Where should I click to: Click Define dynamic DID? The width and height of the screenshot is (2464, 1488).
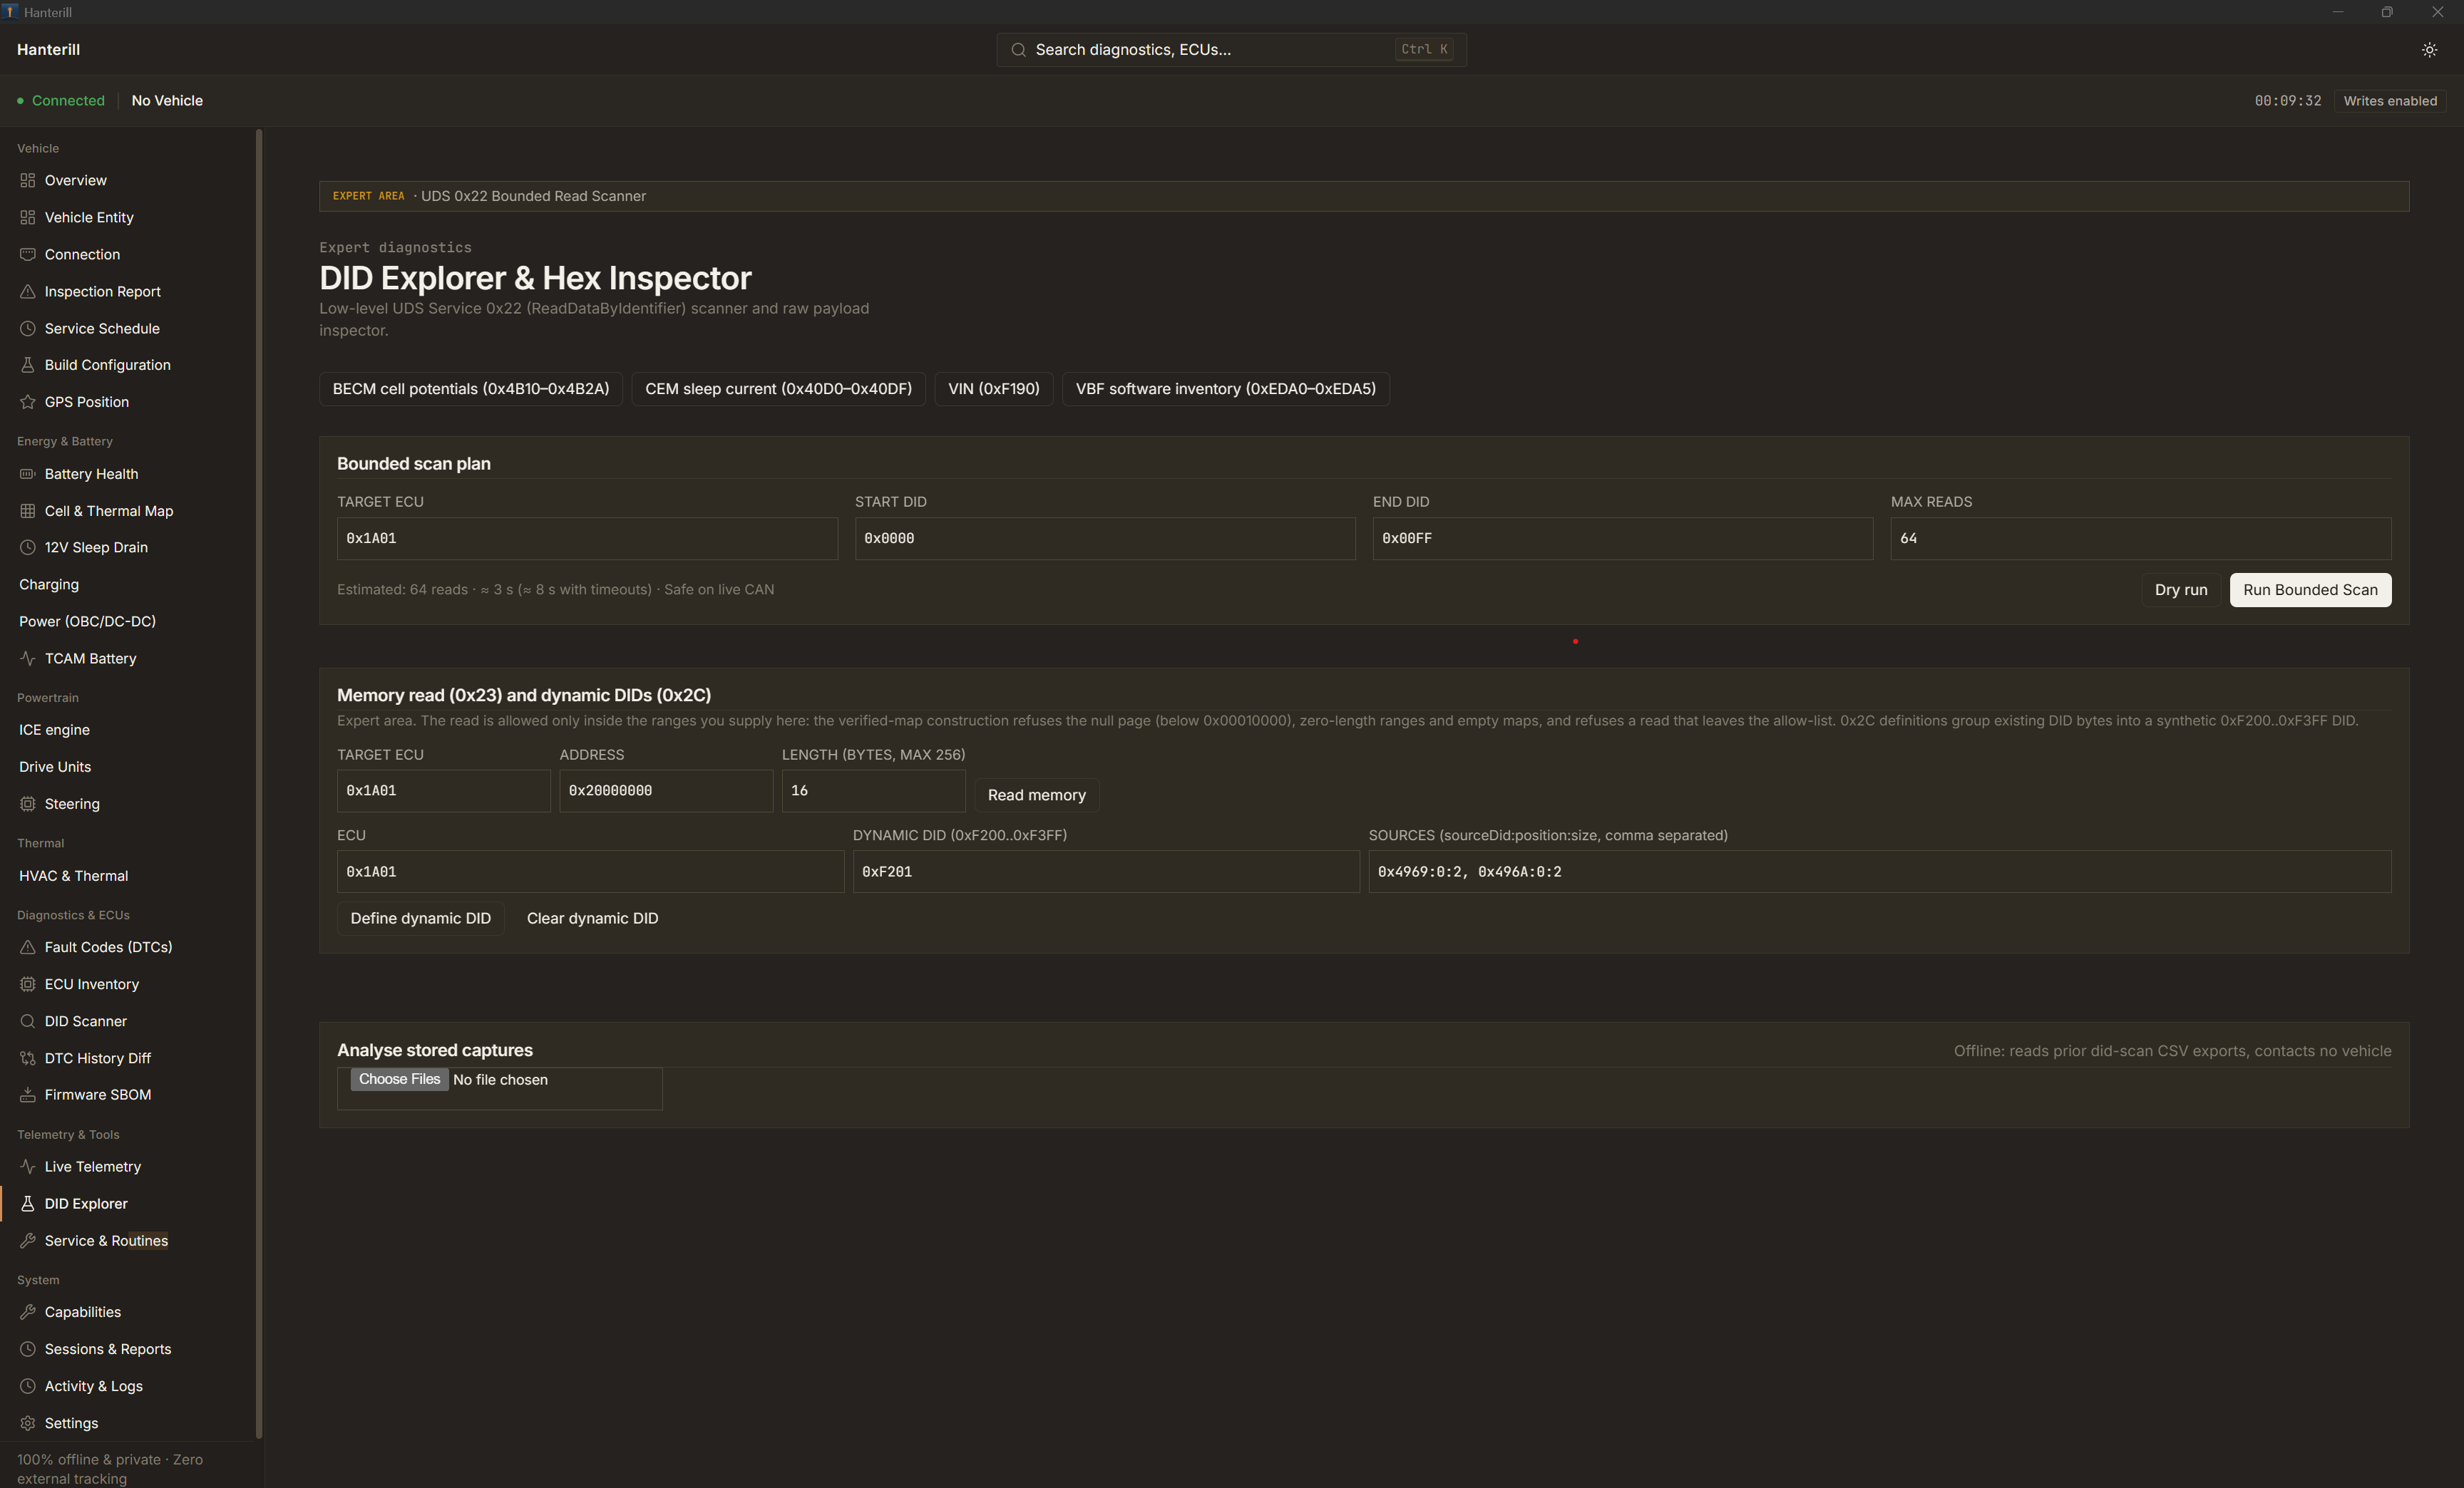420,919
